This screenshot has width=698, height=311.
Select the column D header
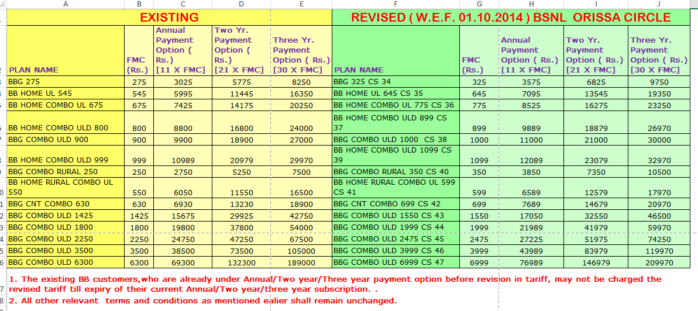coord(241,4)
